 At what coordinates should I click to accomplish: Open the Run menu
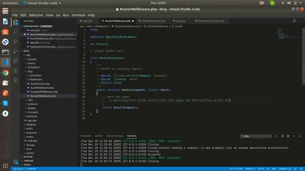pyautogui.click(x=66, y=15)
